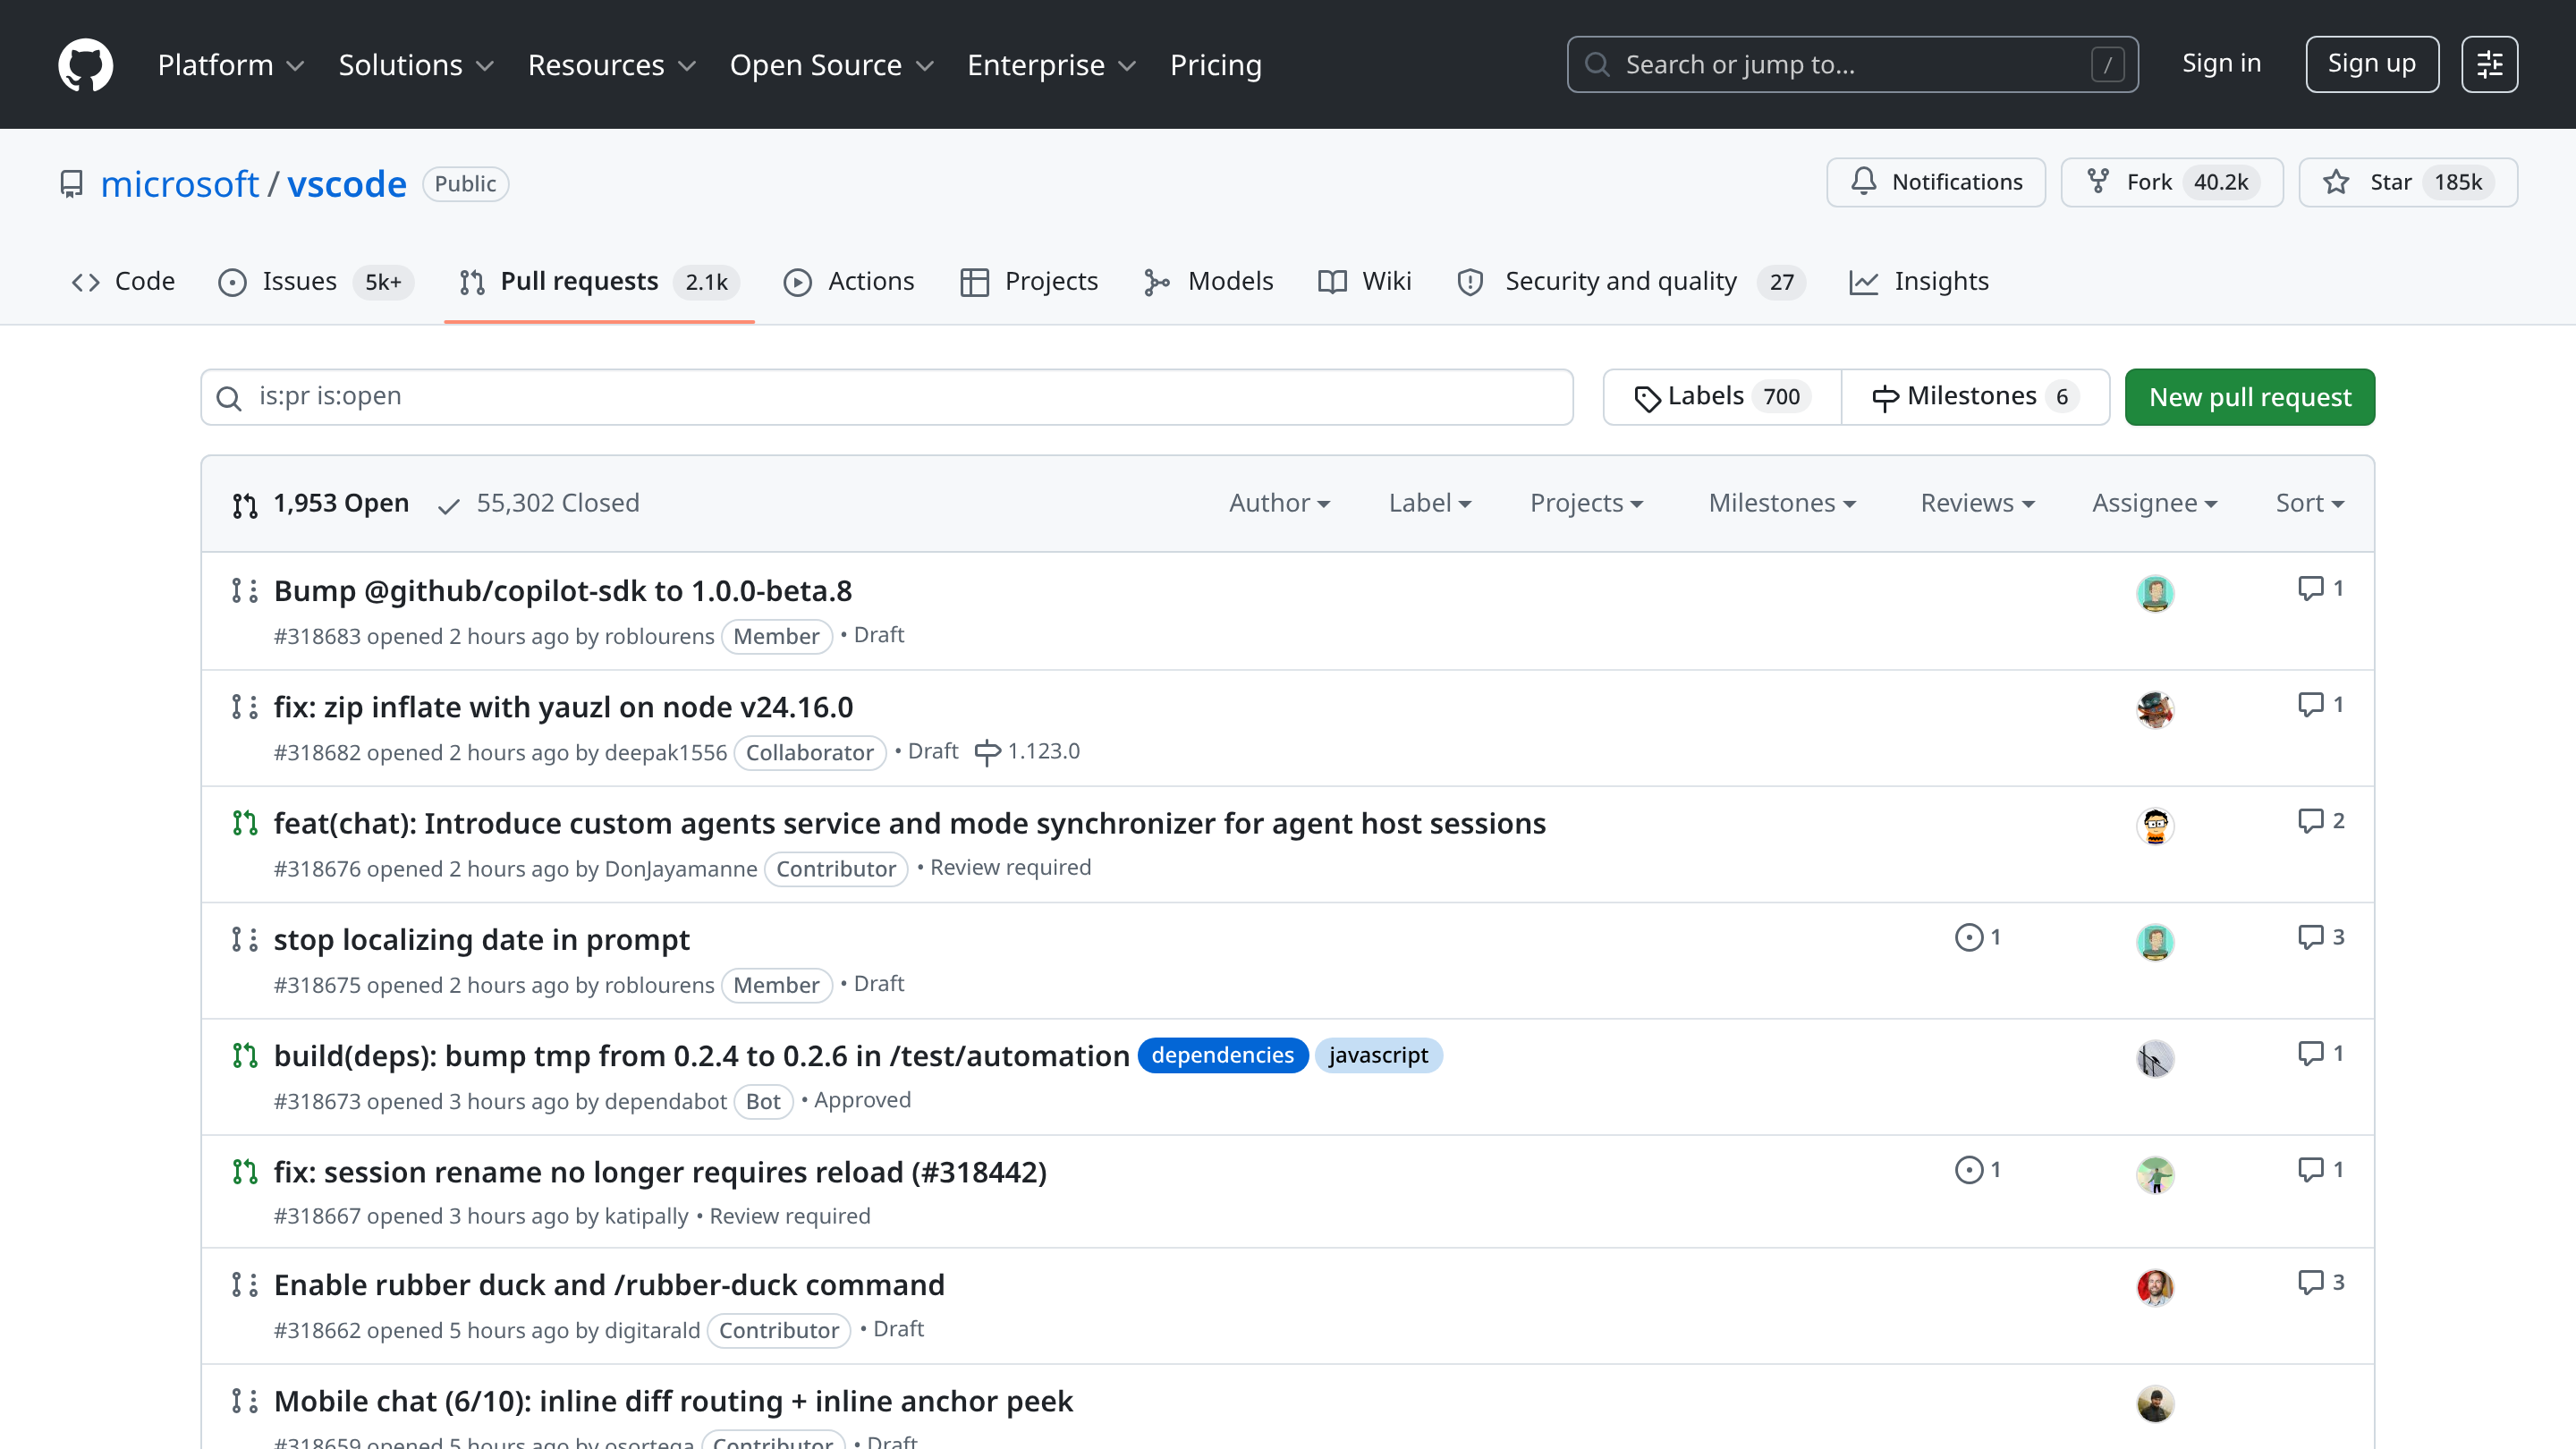
Task: Open the avatar on the stop localizing date row
Action: click(2155, 942)
